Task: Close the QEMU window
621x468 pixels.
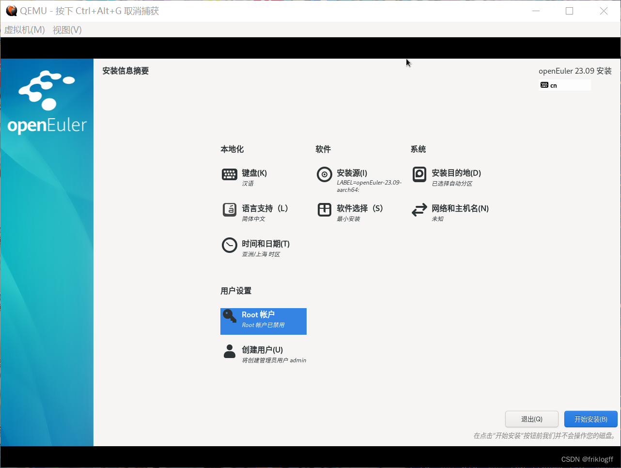Action: (x=604, y=11)
